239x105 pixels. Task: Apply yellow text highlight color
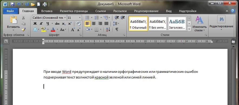pyautogui.click(x=43, y=29)
